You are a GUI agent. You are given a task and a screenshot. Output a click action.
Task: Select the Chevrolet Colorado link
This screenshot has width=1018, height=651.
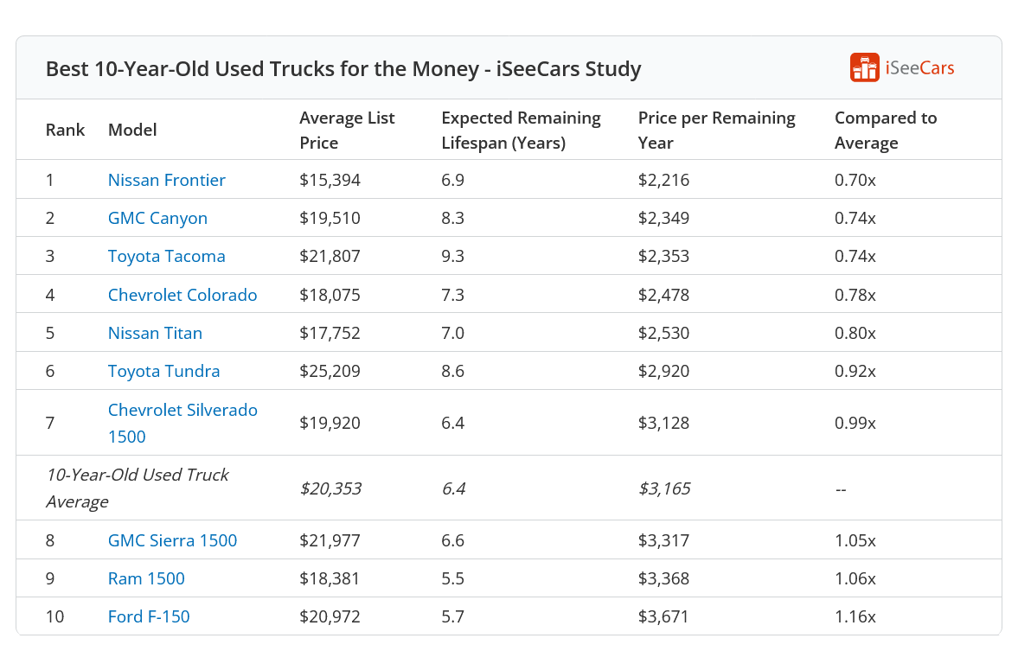click(182, 295)
